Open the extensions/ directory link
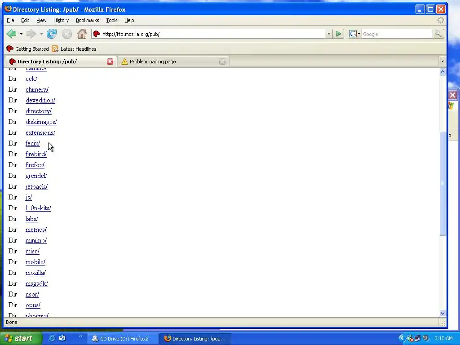460x345 pixels. (x=40, y=133)
